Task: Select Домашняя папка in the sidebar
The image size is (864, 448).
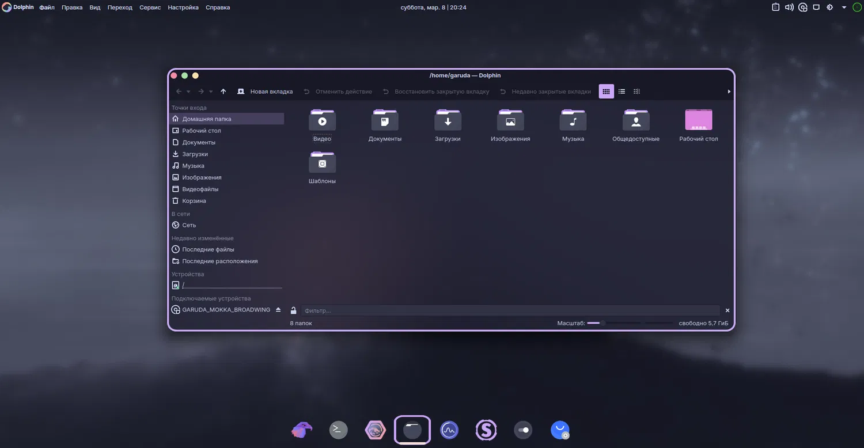Action: pyautogui.click(x=228, y=119)
